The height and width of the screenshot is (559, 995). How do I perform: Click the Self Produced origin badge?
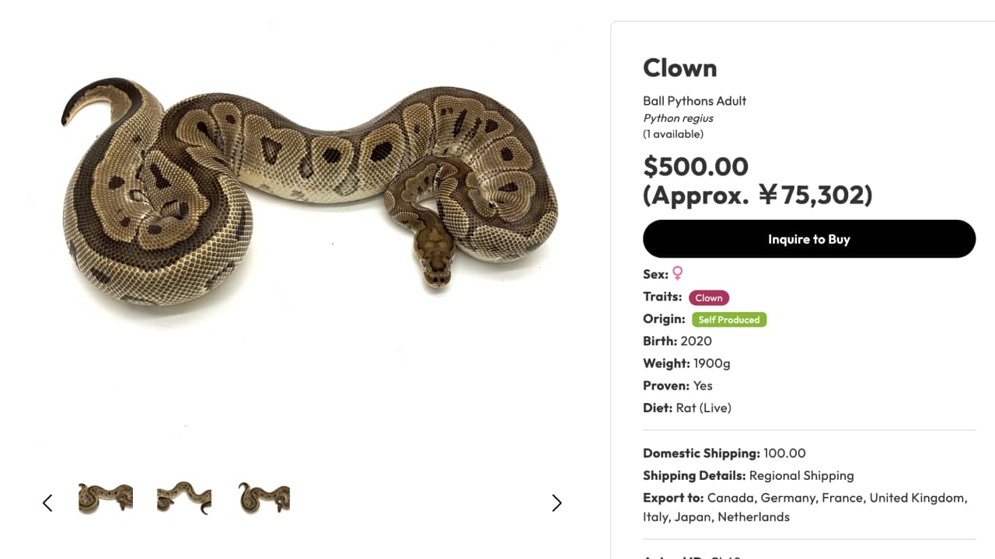tap(729, 319)
